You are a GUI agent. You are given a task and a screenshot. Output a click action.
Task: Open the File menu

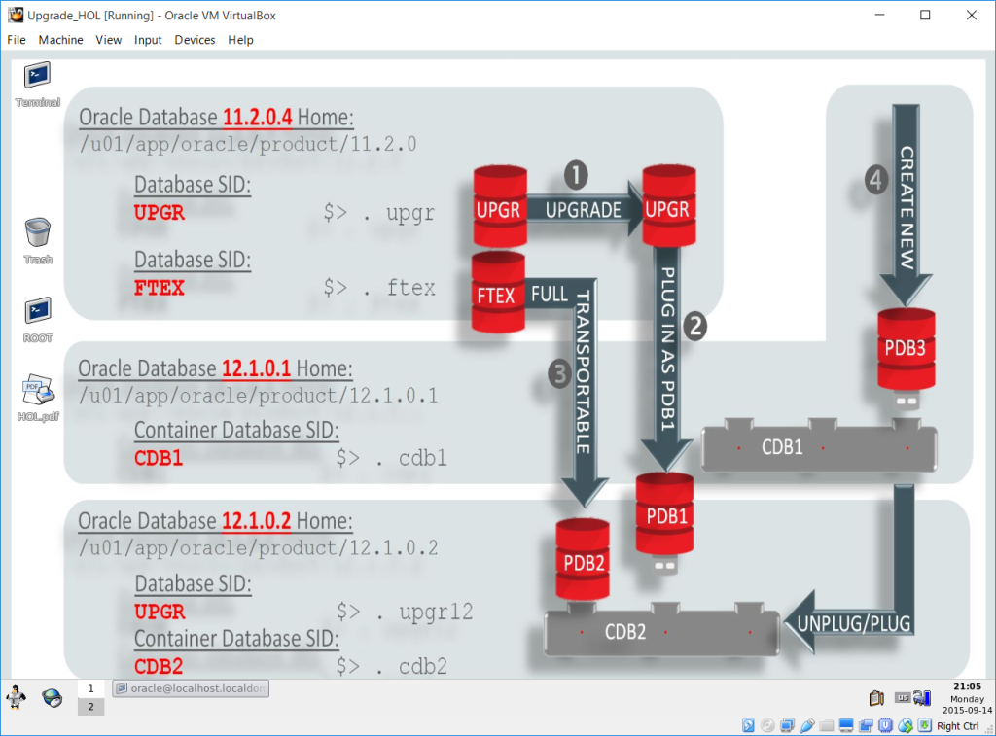[17, 39]
